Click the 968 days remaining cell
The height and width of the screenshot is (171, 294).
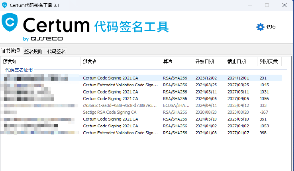point(263,133)
